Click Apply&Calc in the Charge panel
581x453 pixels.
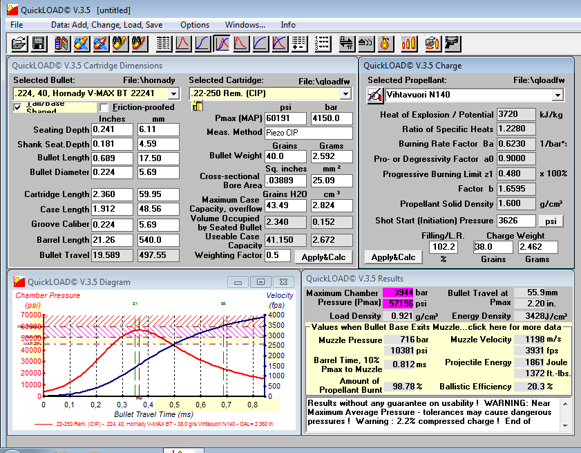coord(393,257)
